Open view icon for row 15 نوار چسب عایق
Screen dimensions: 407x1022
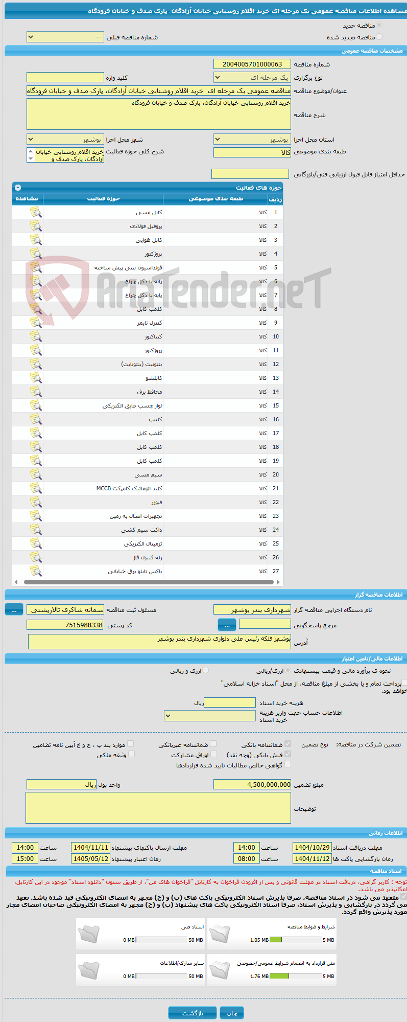pyautogui.click(x=36, y=405)
